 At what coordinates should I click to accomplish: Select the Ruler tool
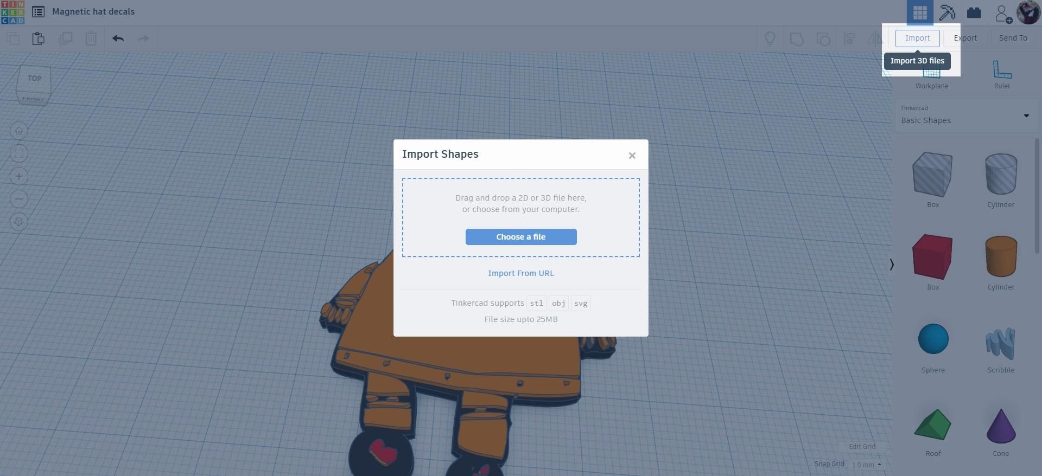1002,75
